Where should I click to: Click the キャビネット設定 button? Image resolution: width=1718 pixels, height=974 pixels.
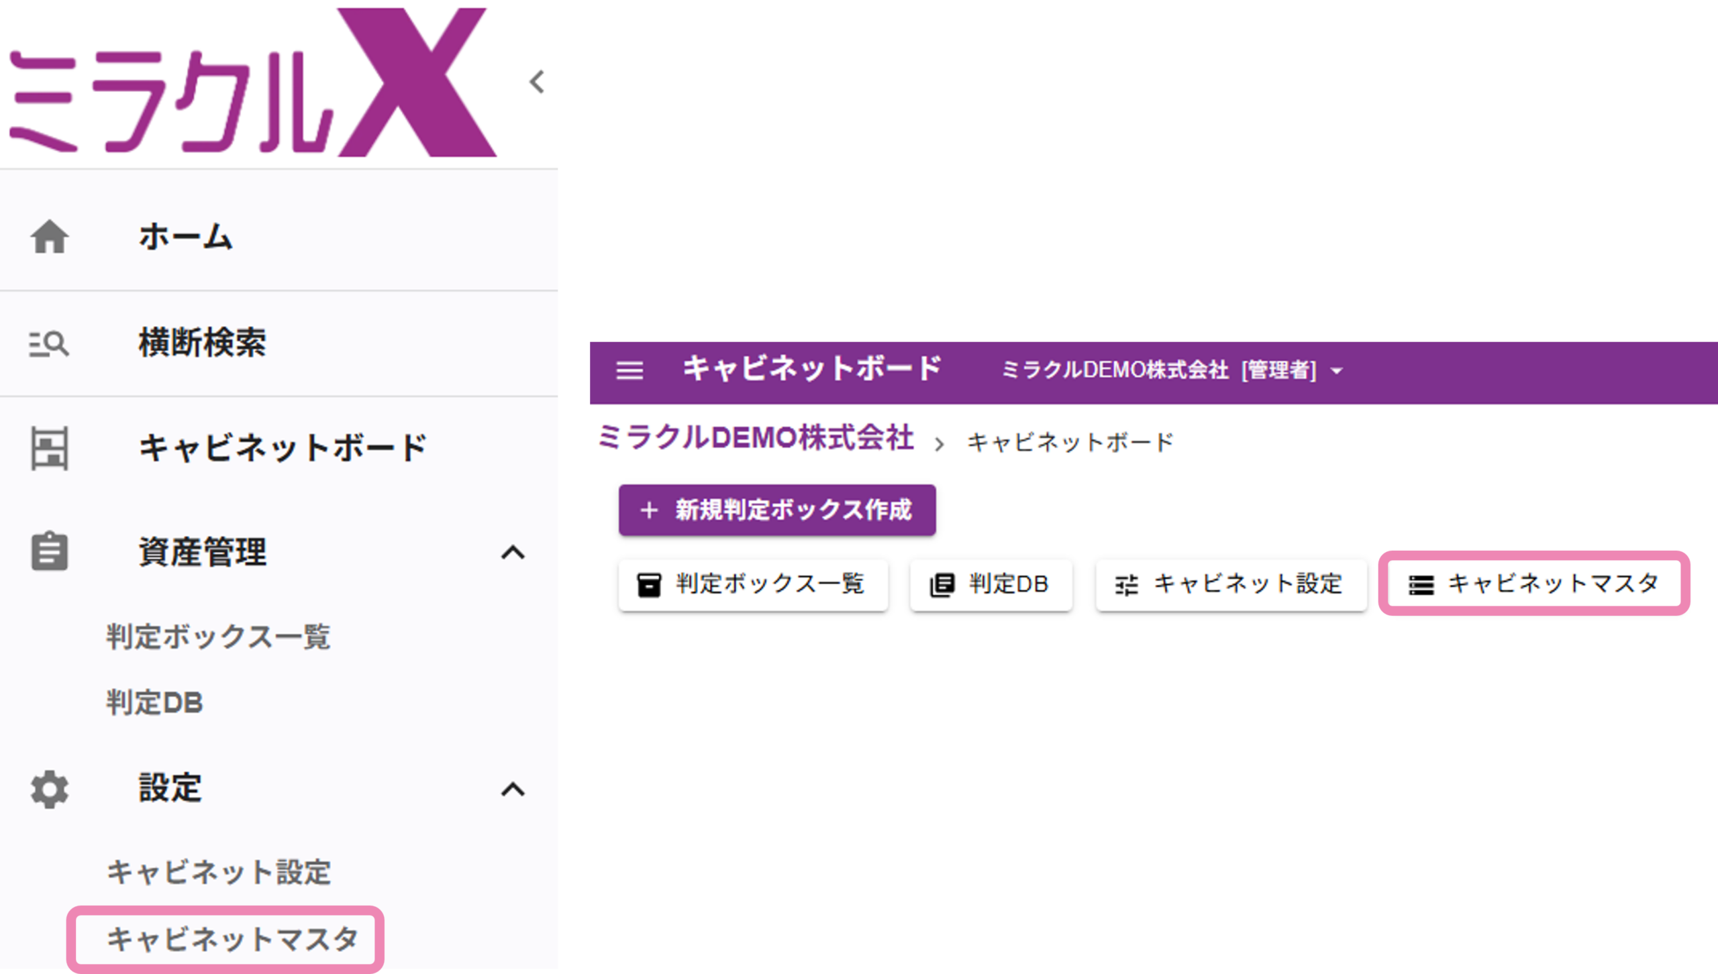pos(1231,585)
